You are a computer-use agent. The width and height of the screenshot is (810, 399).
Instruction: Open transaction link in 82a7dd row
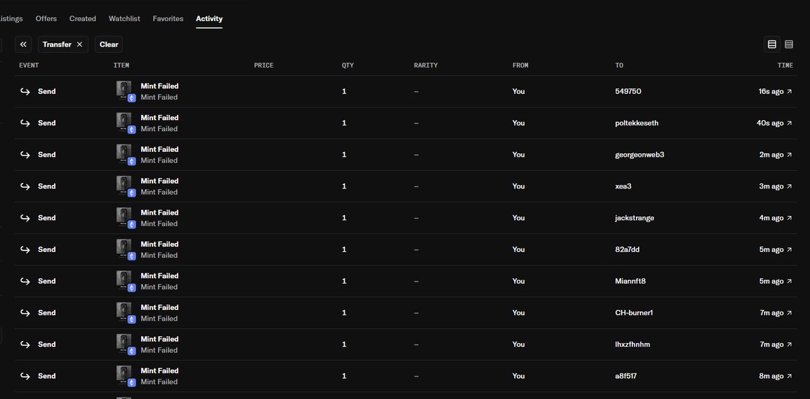pos(790,250)
